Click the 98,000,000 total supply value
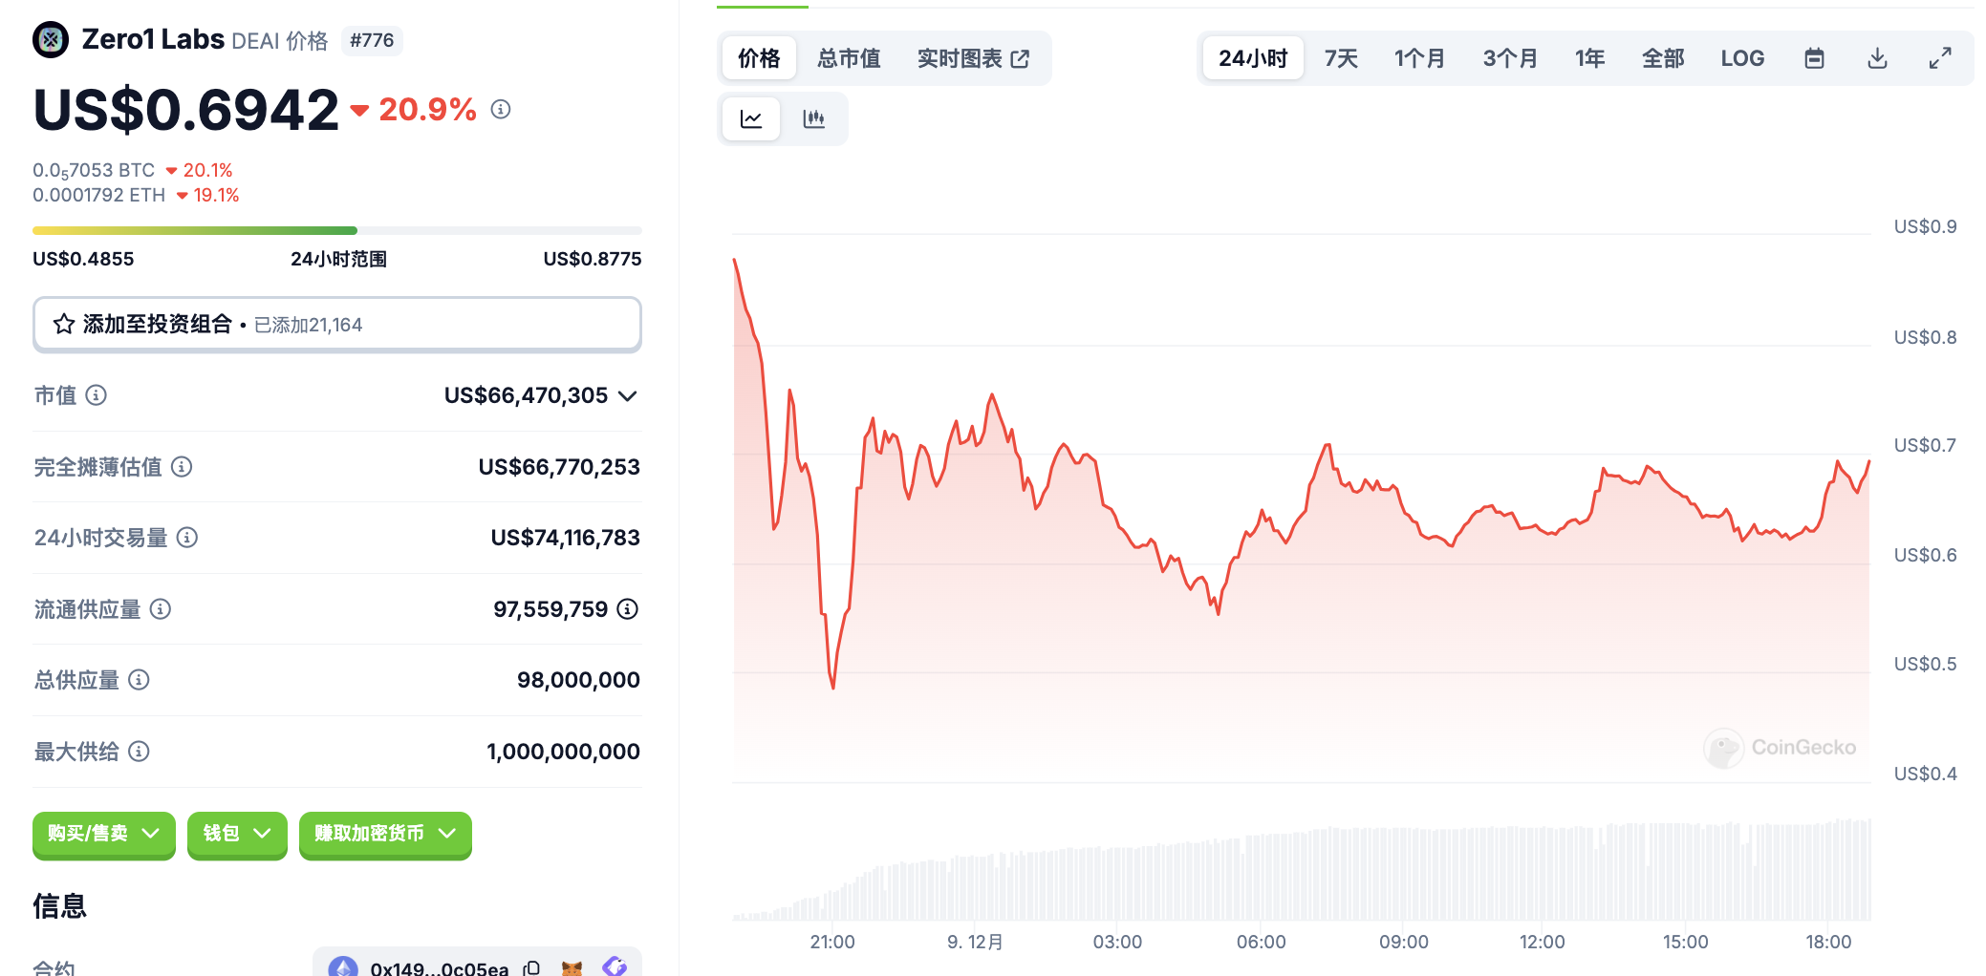1986x976 pixels. click(578, 680)
